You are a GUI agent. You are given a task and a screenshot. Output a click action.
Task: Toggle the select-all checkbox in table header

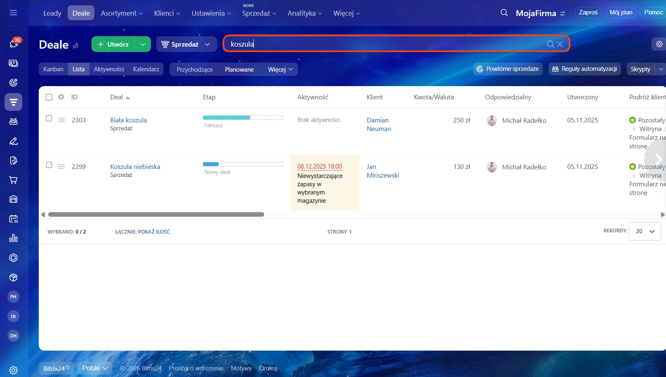(x=49, y=97)
